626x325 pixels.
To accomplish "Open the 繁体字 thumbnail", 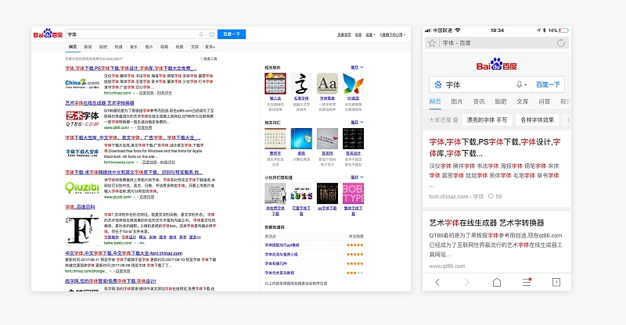I will (275, 139).
